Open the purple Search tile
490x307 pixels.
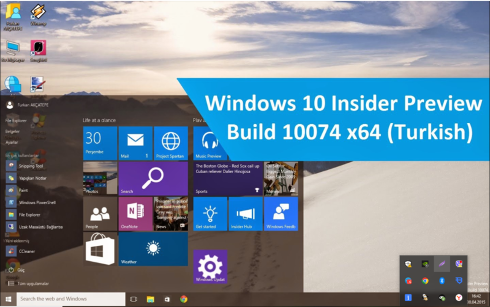click(x=153, y=179)
